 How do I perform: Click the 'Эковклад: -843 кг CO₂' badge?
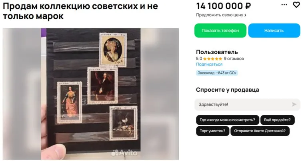point(217,73)
